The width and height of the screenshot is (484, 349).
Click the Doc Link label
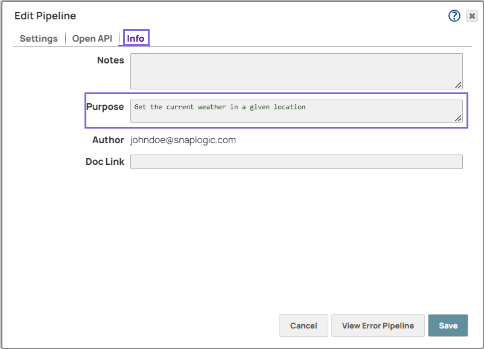tap(104, 161)
